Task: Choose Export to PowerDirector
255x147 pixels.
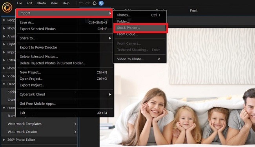Action: pos(65,47)
